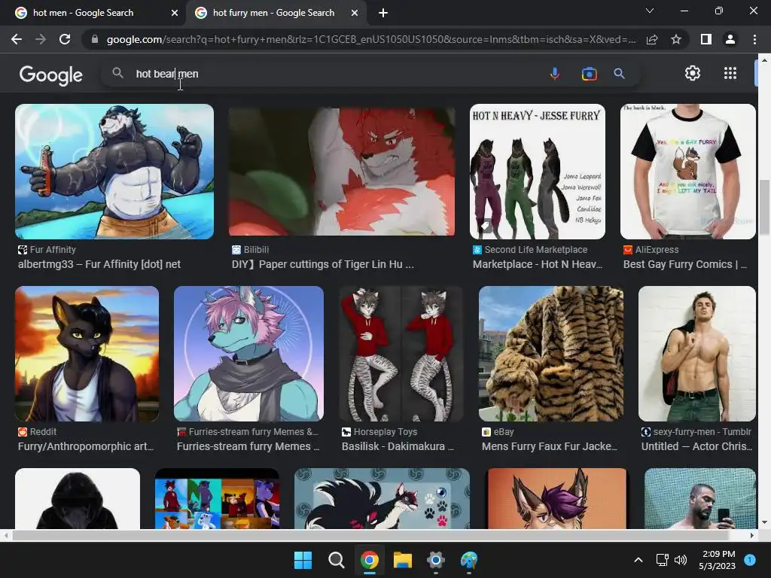View site information lock icon
Viewport: 771px width, 578px height.
click(x=95, y=39)
